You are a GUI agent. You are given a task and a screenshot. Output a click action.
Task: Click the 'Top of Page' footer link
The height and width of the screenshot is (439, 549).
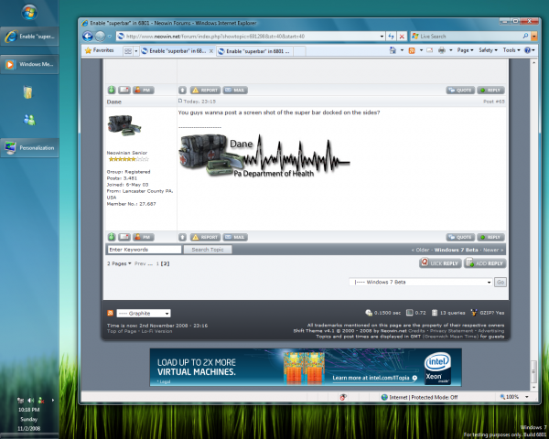[123, 331]
